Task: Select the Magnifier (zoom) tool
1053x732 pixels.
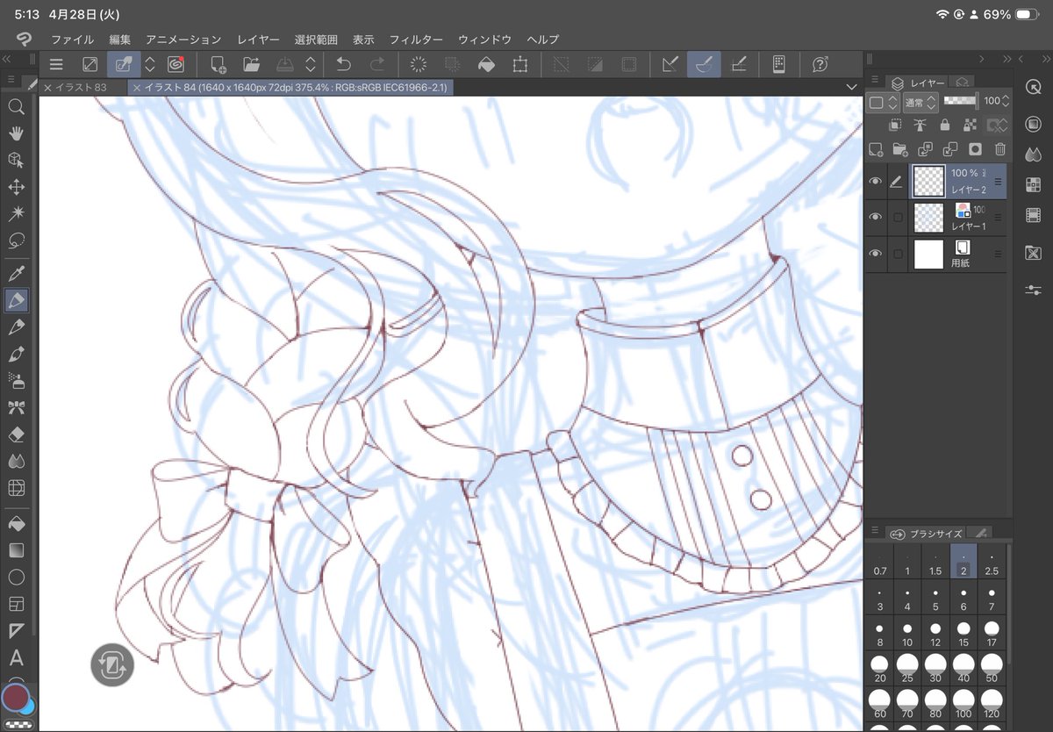Action: tap(16, 107)
